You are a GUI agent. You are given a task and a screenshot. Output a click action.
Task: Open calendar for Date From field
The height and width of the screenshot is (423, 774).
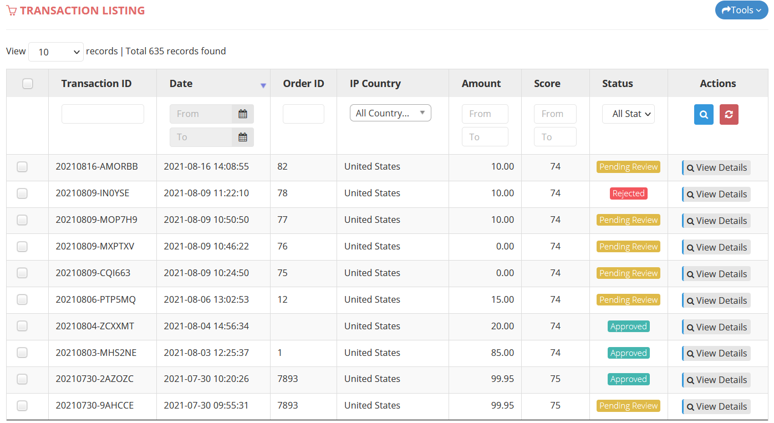click(x=243, y=114)
